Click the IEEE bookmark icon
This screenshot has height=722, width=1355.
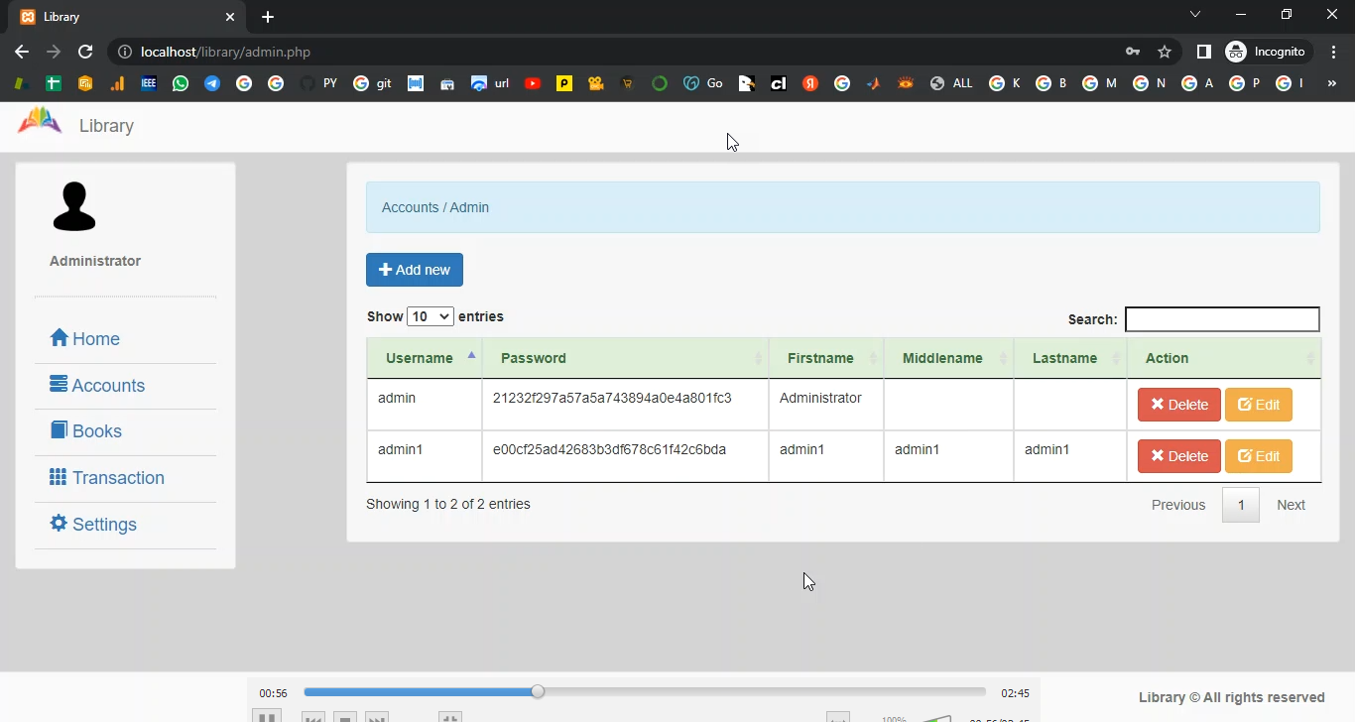click(x=149, y=84)
